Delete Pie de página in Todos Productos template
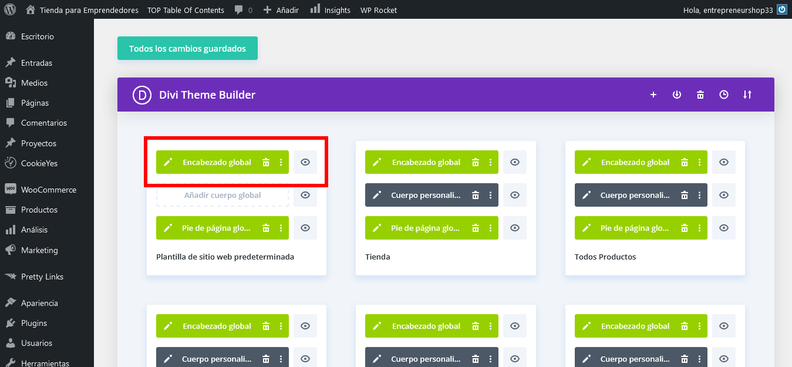Image resolution: width=792 pixels, height=367 pixels. (685, 228)
